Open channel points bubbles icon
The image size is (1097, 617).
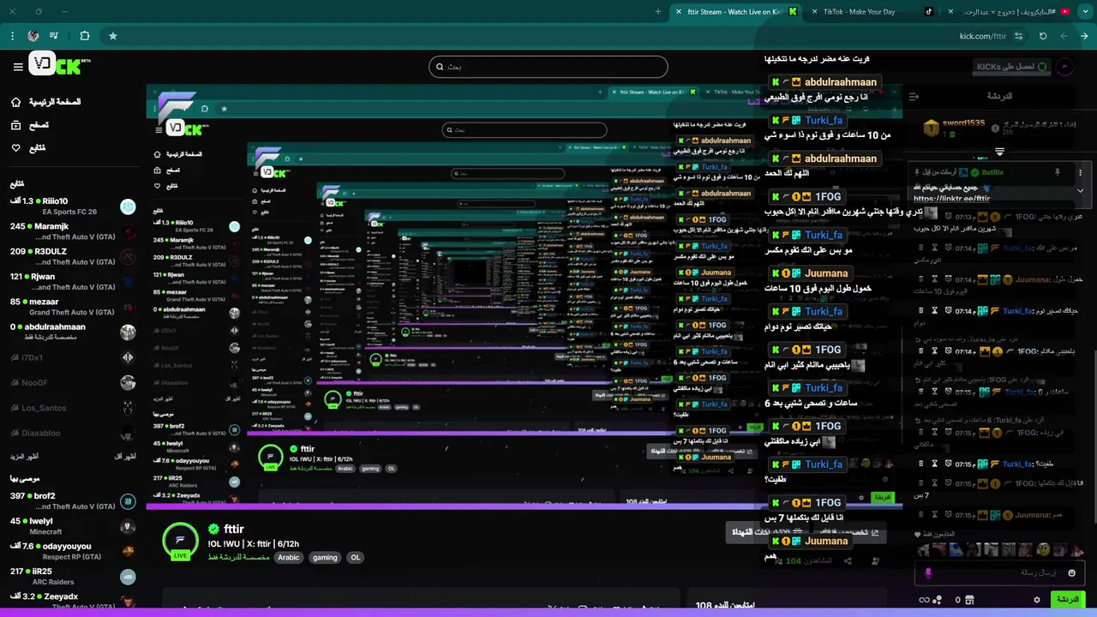coord(937,600)
